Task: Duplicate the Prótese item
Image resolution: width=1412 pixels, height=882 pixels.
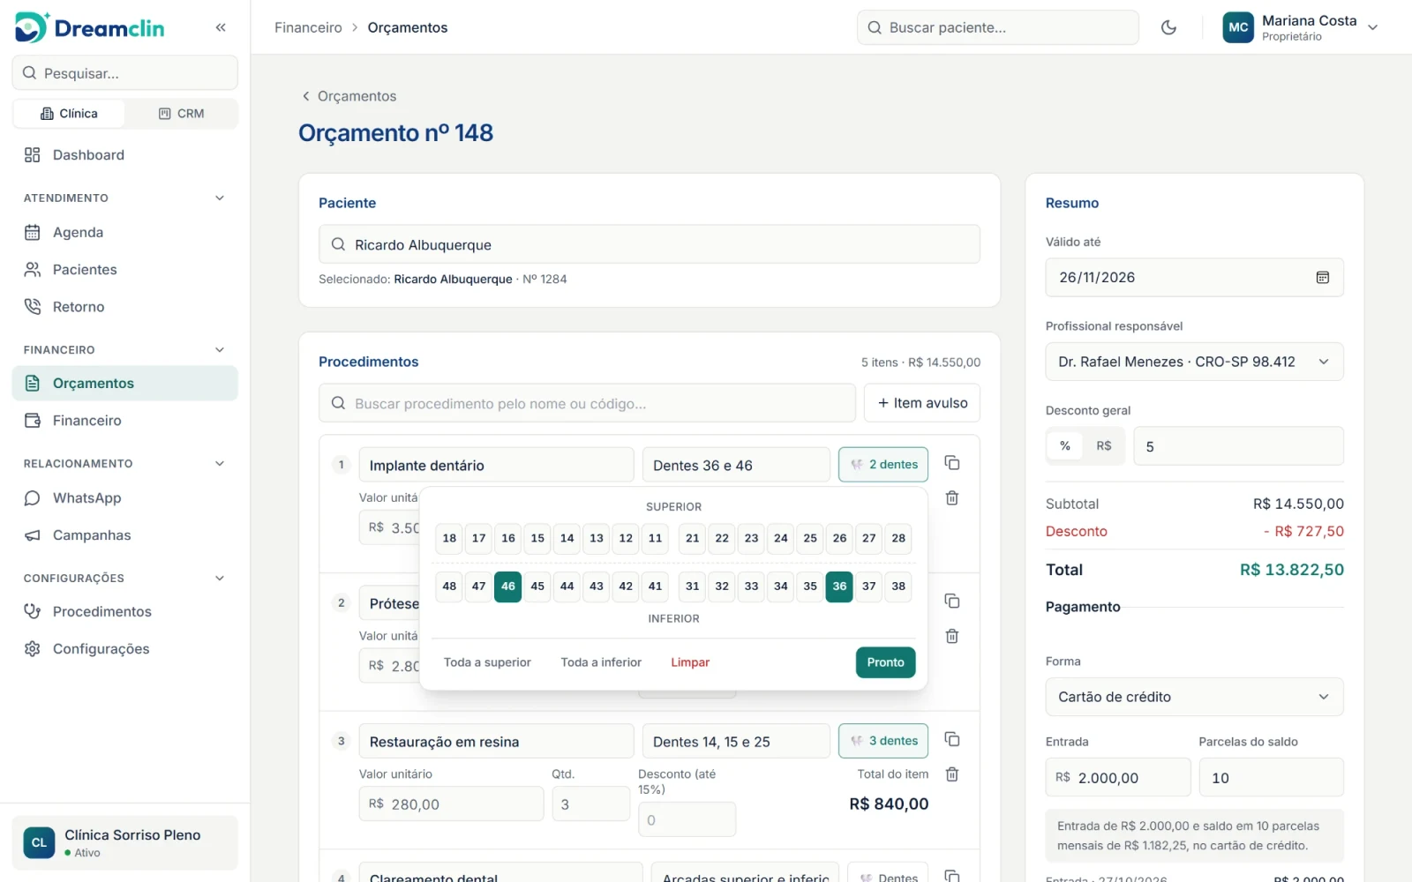Action: pyautogui.click(x=951, y=601)
